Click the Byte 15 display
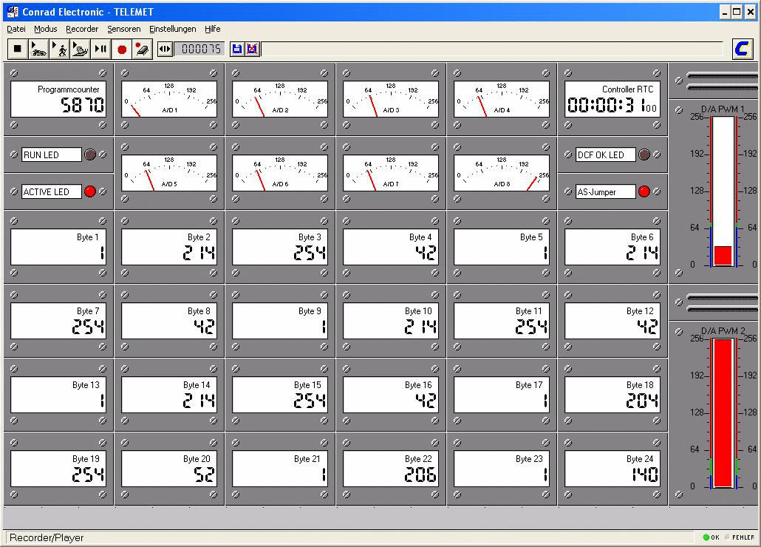761x547 pixels. pos(280,395)
